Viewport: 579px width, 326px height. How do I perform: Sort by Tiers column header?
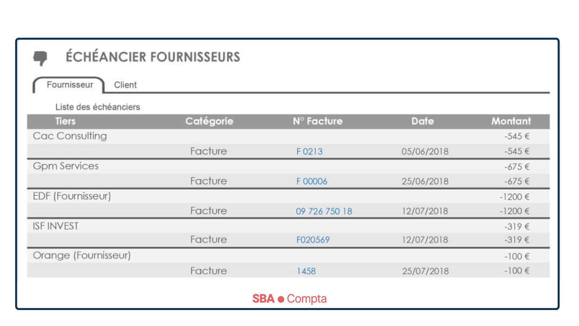[65, 121]
